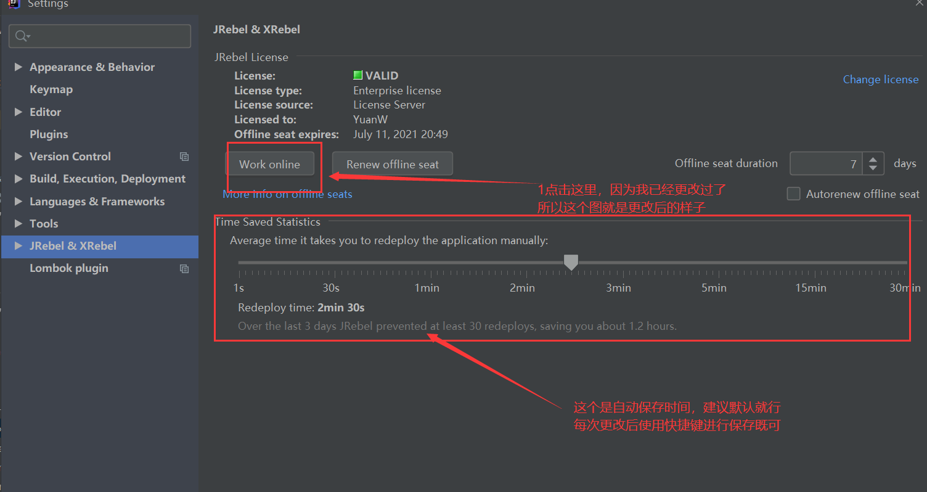Expand the Version Control node

[18, 157]
